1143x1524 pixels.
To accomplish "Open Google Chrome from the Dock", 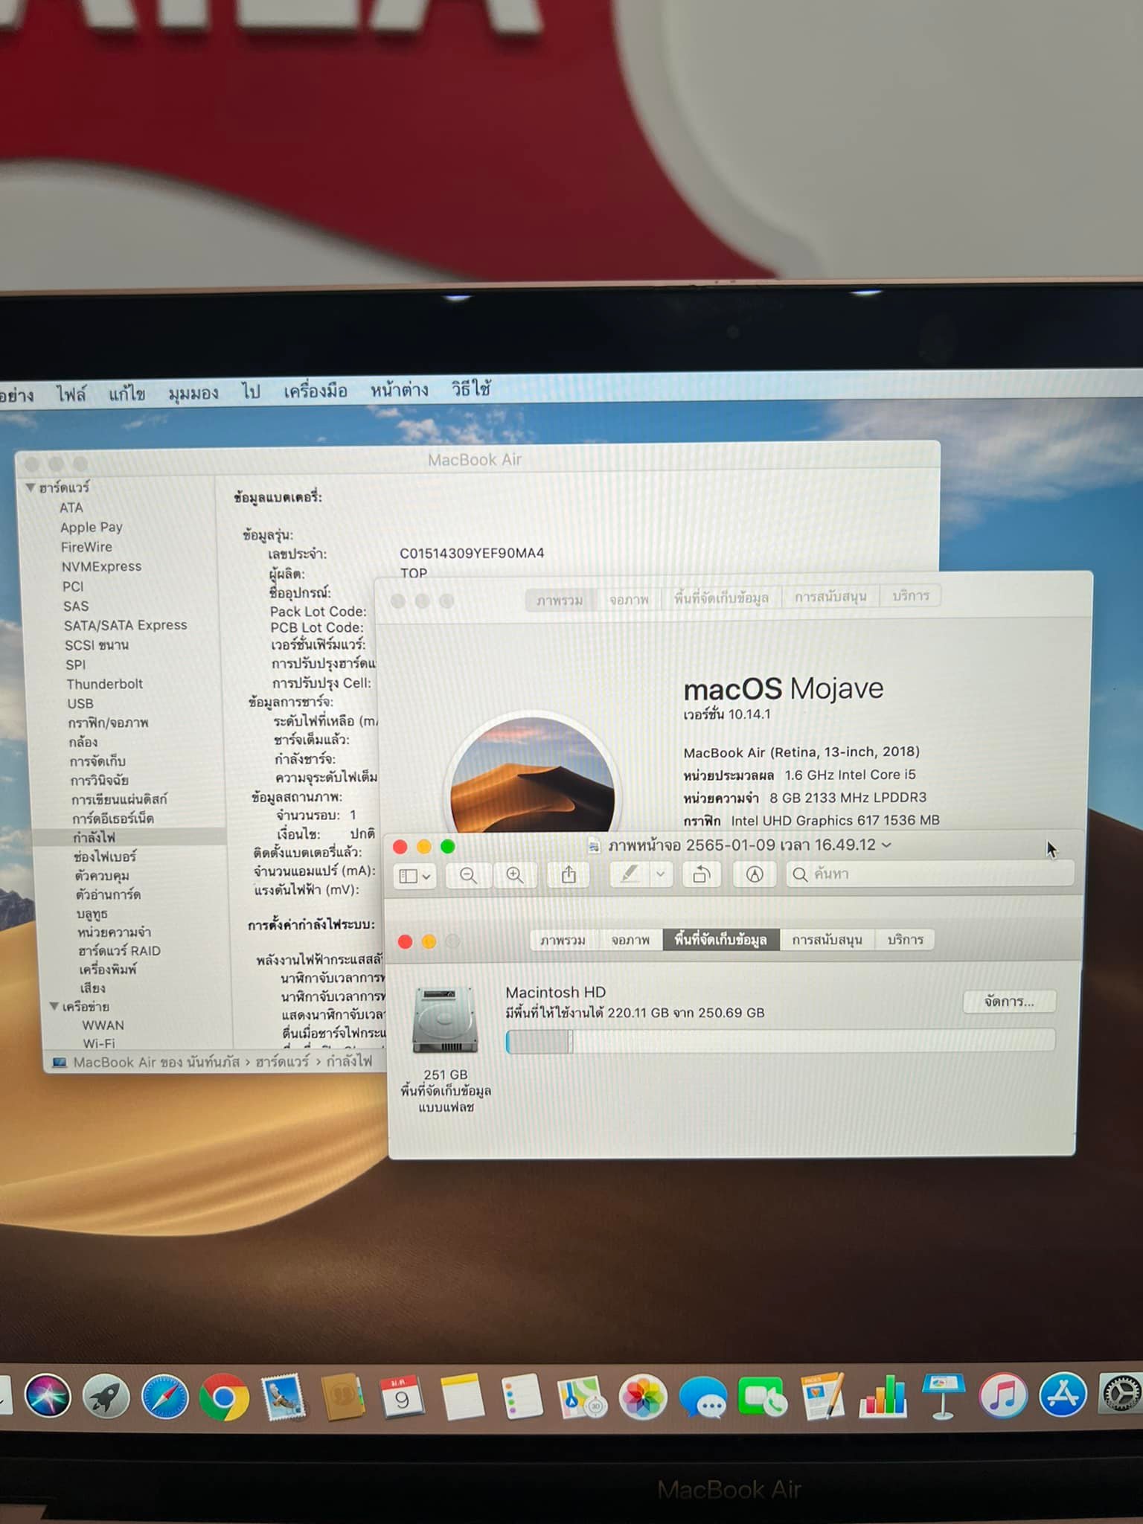I will point(223,1397).
